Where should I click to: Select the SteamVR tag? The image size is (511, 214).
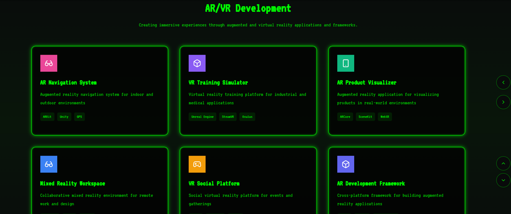click(228, 117)
